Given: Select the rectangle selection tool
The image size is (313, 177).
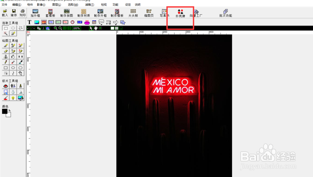Looking at the screenshot, I should pyautogui.click(x=6, y=28).
